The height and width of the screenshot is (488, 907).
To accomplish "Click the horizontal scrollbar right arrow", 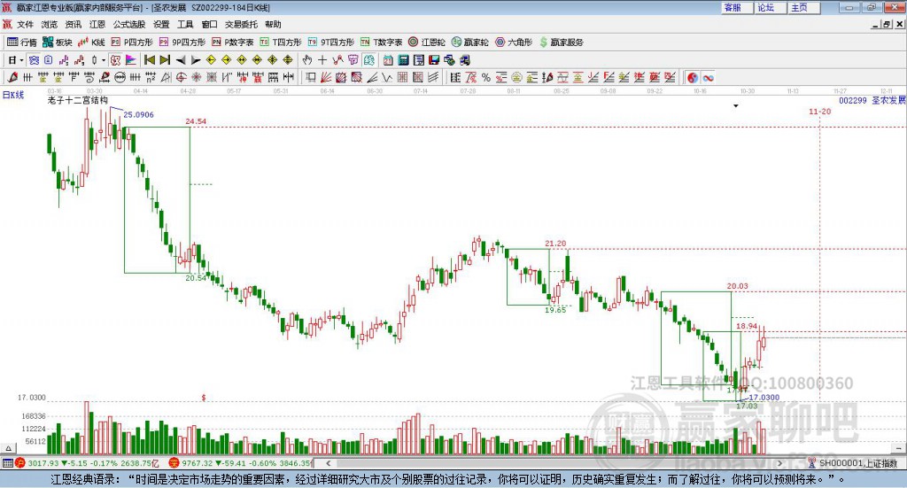I will point(779,463).
